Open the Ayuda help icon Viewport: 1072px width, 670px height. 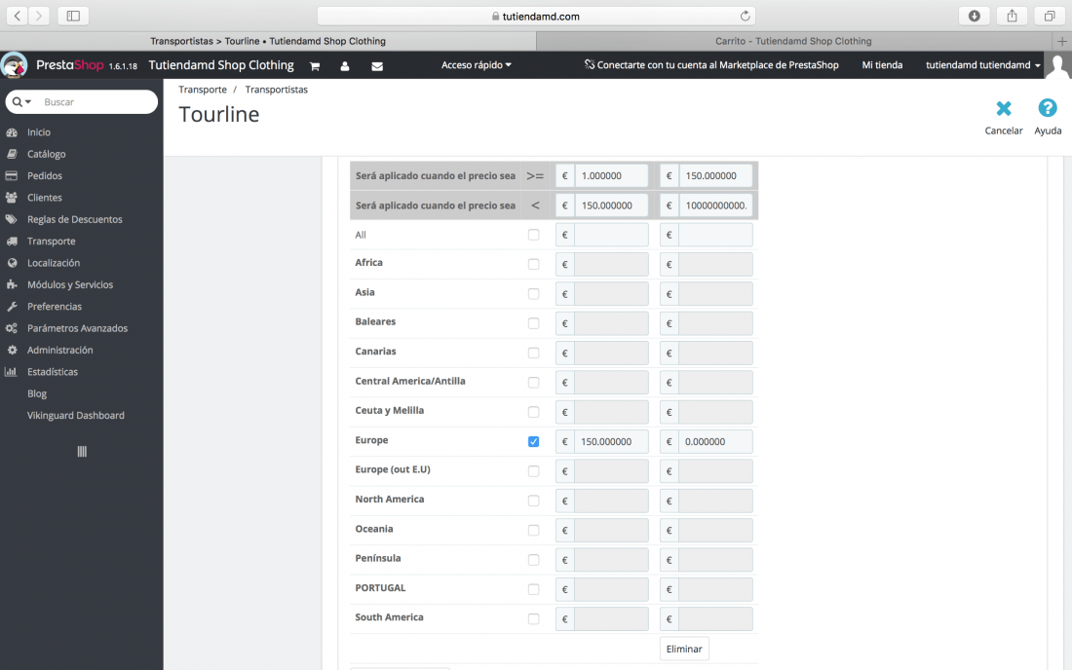coord(1048,108)
